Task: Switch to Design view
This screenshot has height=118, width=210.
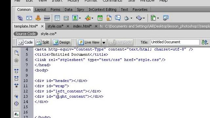Action: [61, 42]
